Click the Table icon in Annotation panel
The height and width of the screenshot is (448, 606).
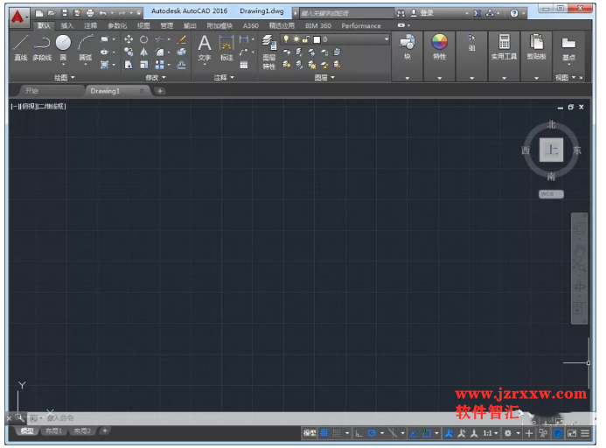[244, 65]
